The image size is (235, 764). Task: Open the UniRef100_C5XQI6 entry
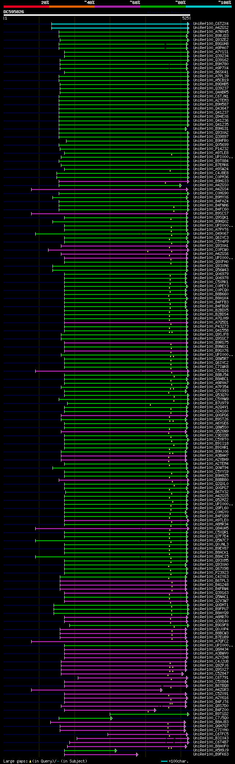pyautogui.click(x=211, y=371)
